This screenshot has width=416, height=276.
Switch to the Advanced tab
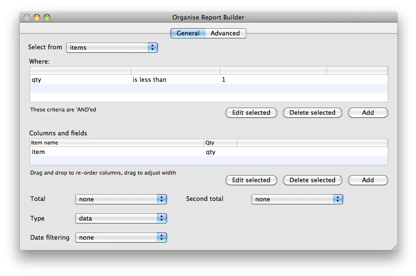point(225,33)
